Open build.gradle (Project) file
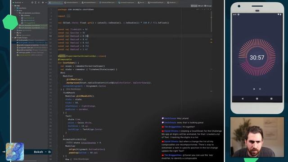The image size is (288, 162). pyautogui.click(x=31, y=40)
